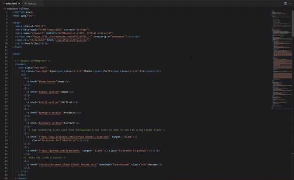This screenshot has height=180, width=294.
Task: Click the nav-bar class name
Action: (39, 68)
